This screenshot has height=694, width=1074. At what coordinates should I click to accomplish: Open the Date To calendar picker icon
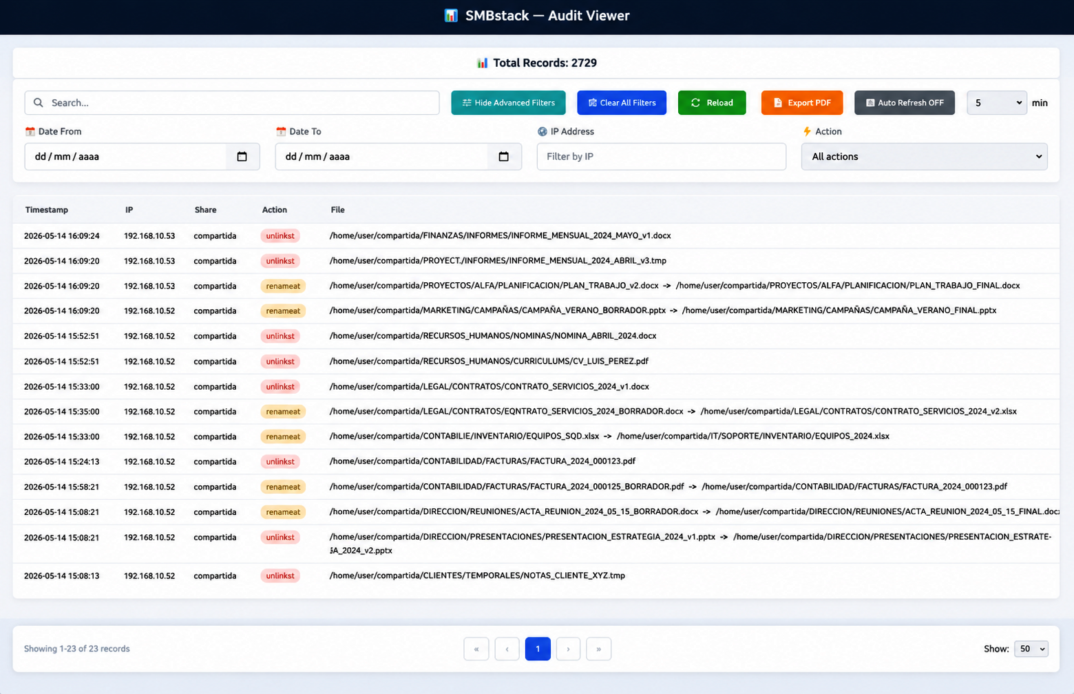pos(503,156)
